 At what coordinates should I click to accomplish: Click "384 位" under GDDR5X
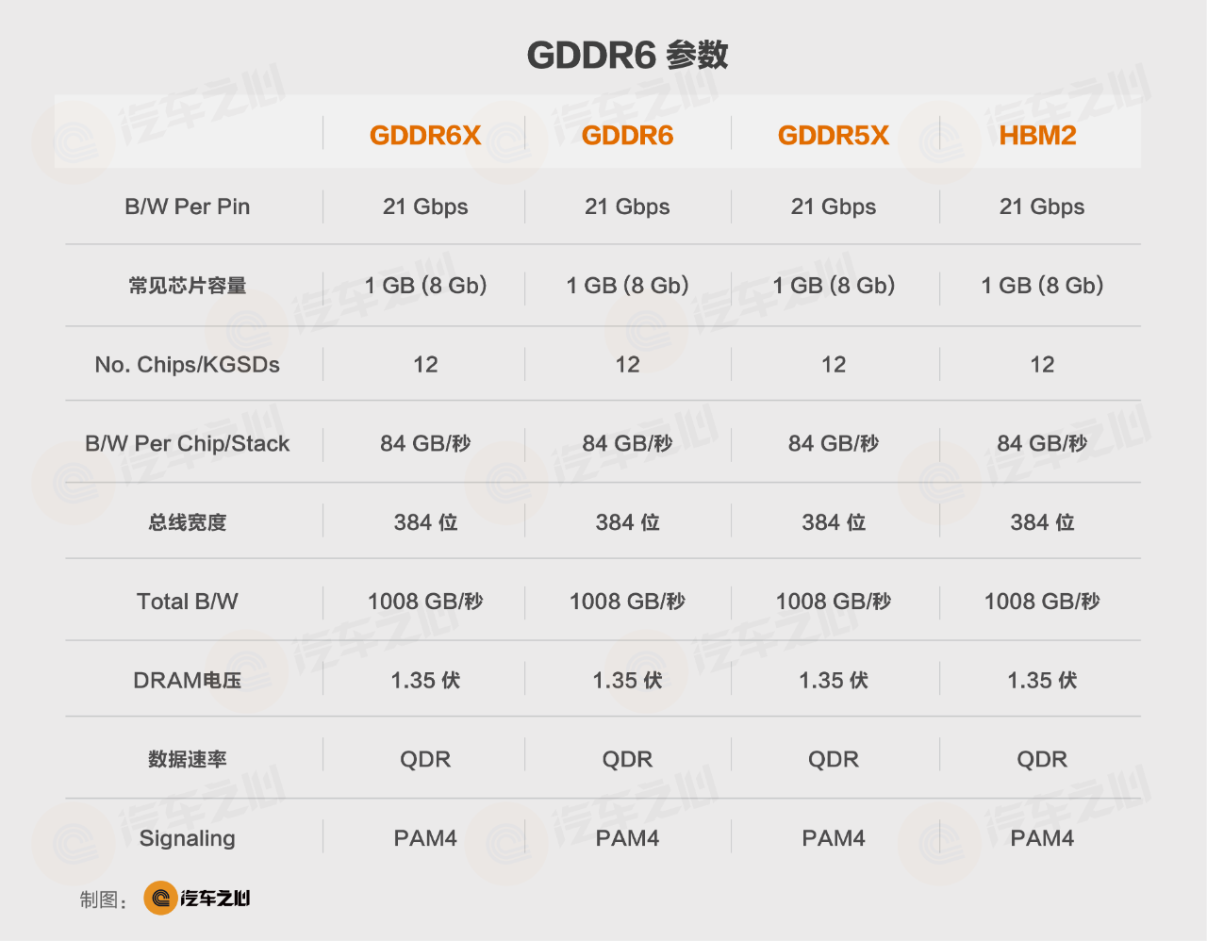pyautogui.click(x=834, y=522)
